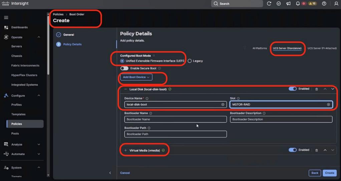Click the red alarm count badge
Viewport: 341px width, 181px height.
(304, 3)
